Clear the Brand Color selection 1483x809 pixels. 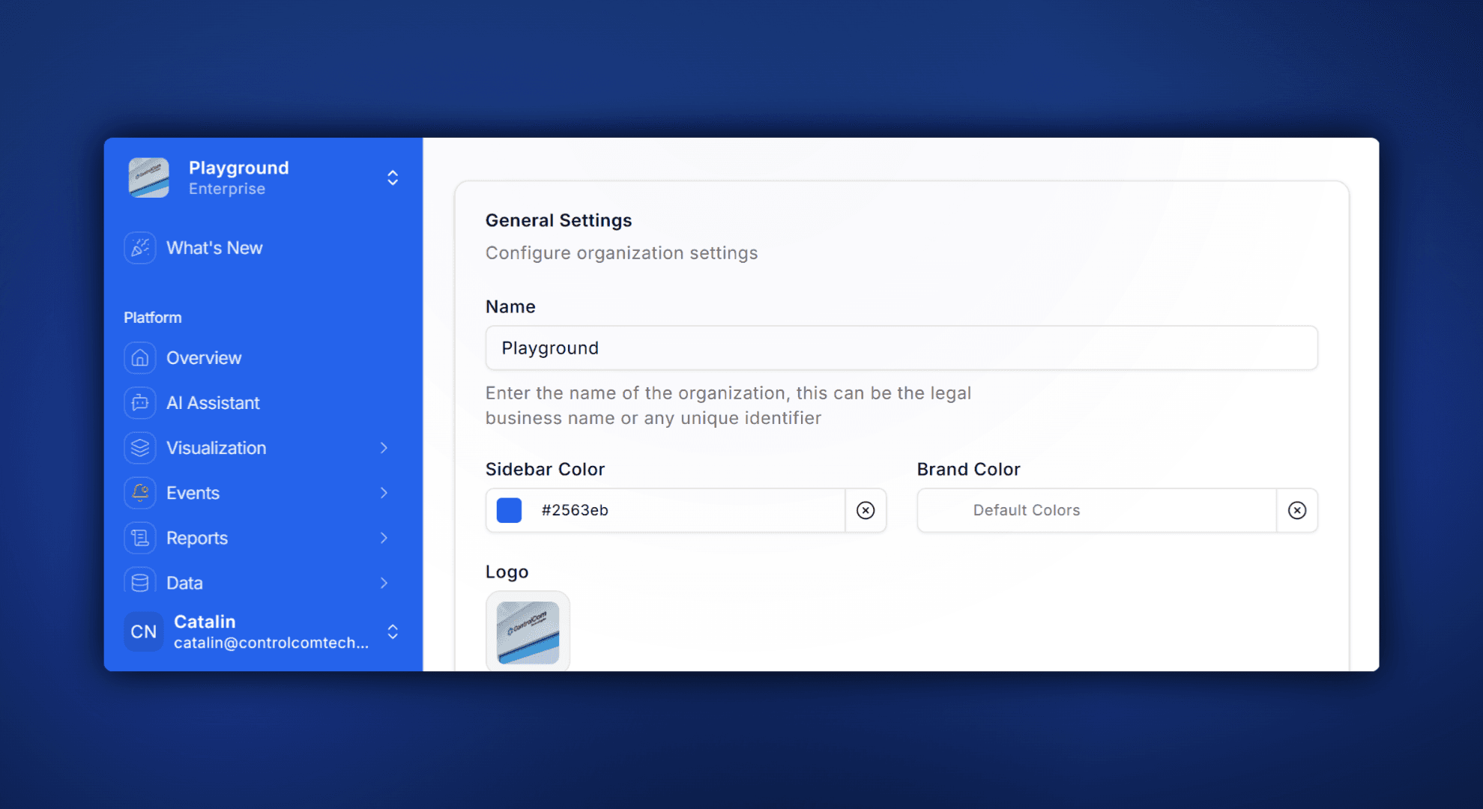pos(1296,510)
